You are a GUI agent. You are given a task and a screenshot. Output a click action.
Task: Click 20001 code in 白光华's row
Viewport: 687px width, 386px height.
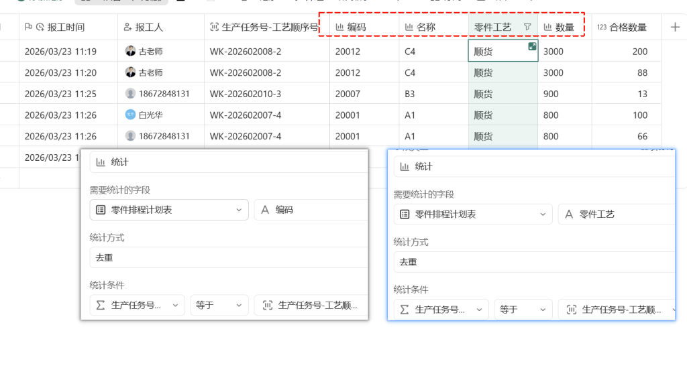click(x=364, y=115)
